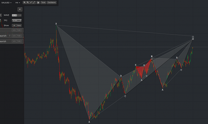208x124 pixels.
Task: Click the WAVE label in the side panel
Action: click(6, 15)
